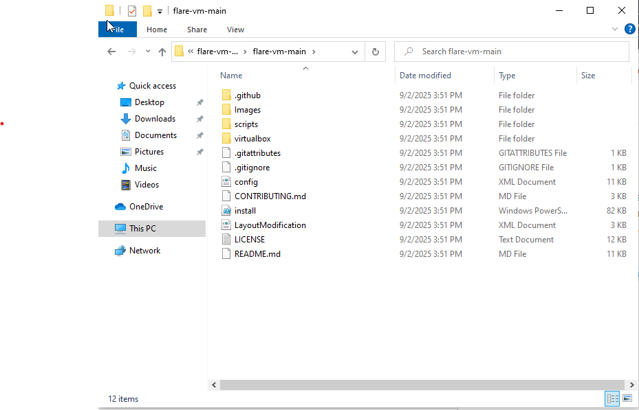Click the 82 KB size value

[616, 211]
